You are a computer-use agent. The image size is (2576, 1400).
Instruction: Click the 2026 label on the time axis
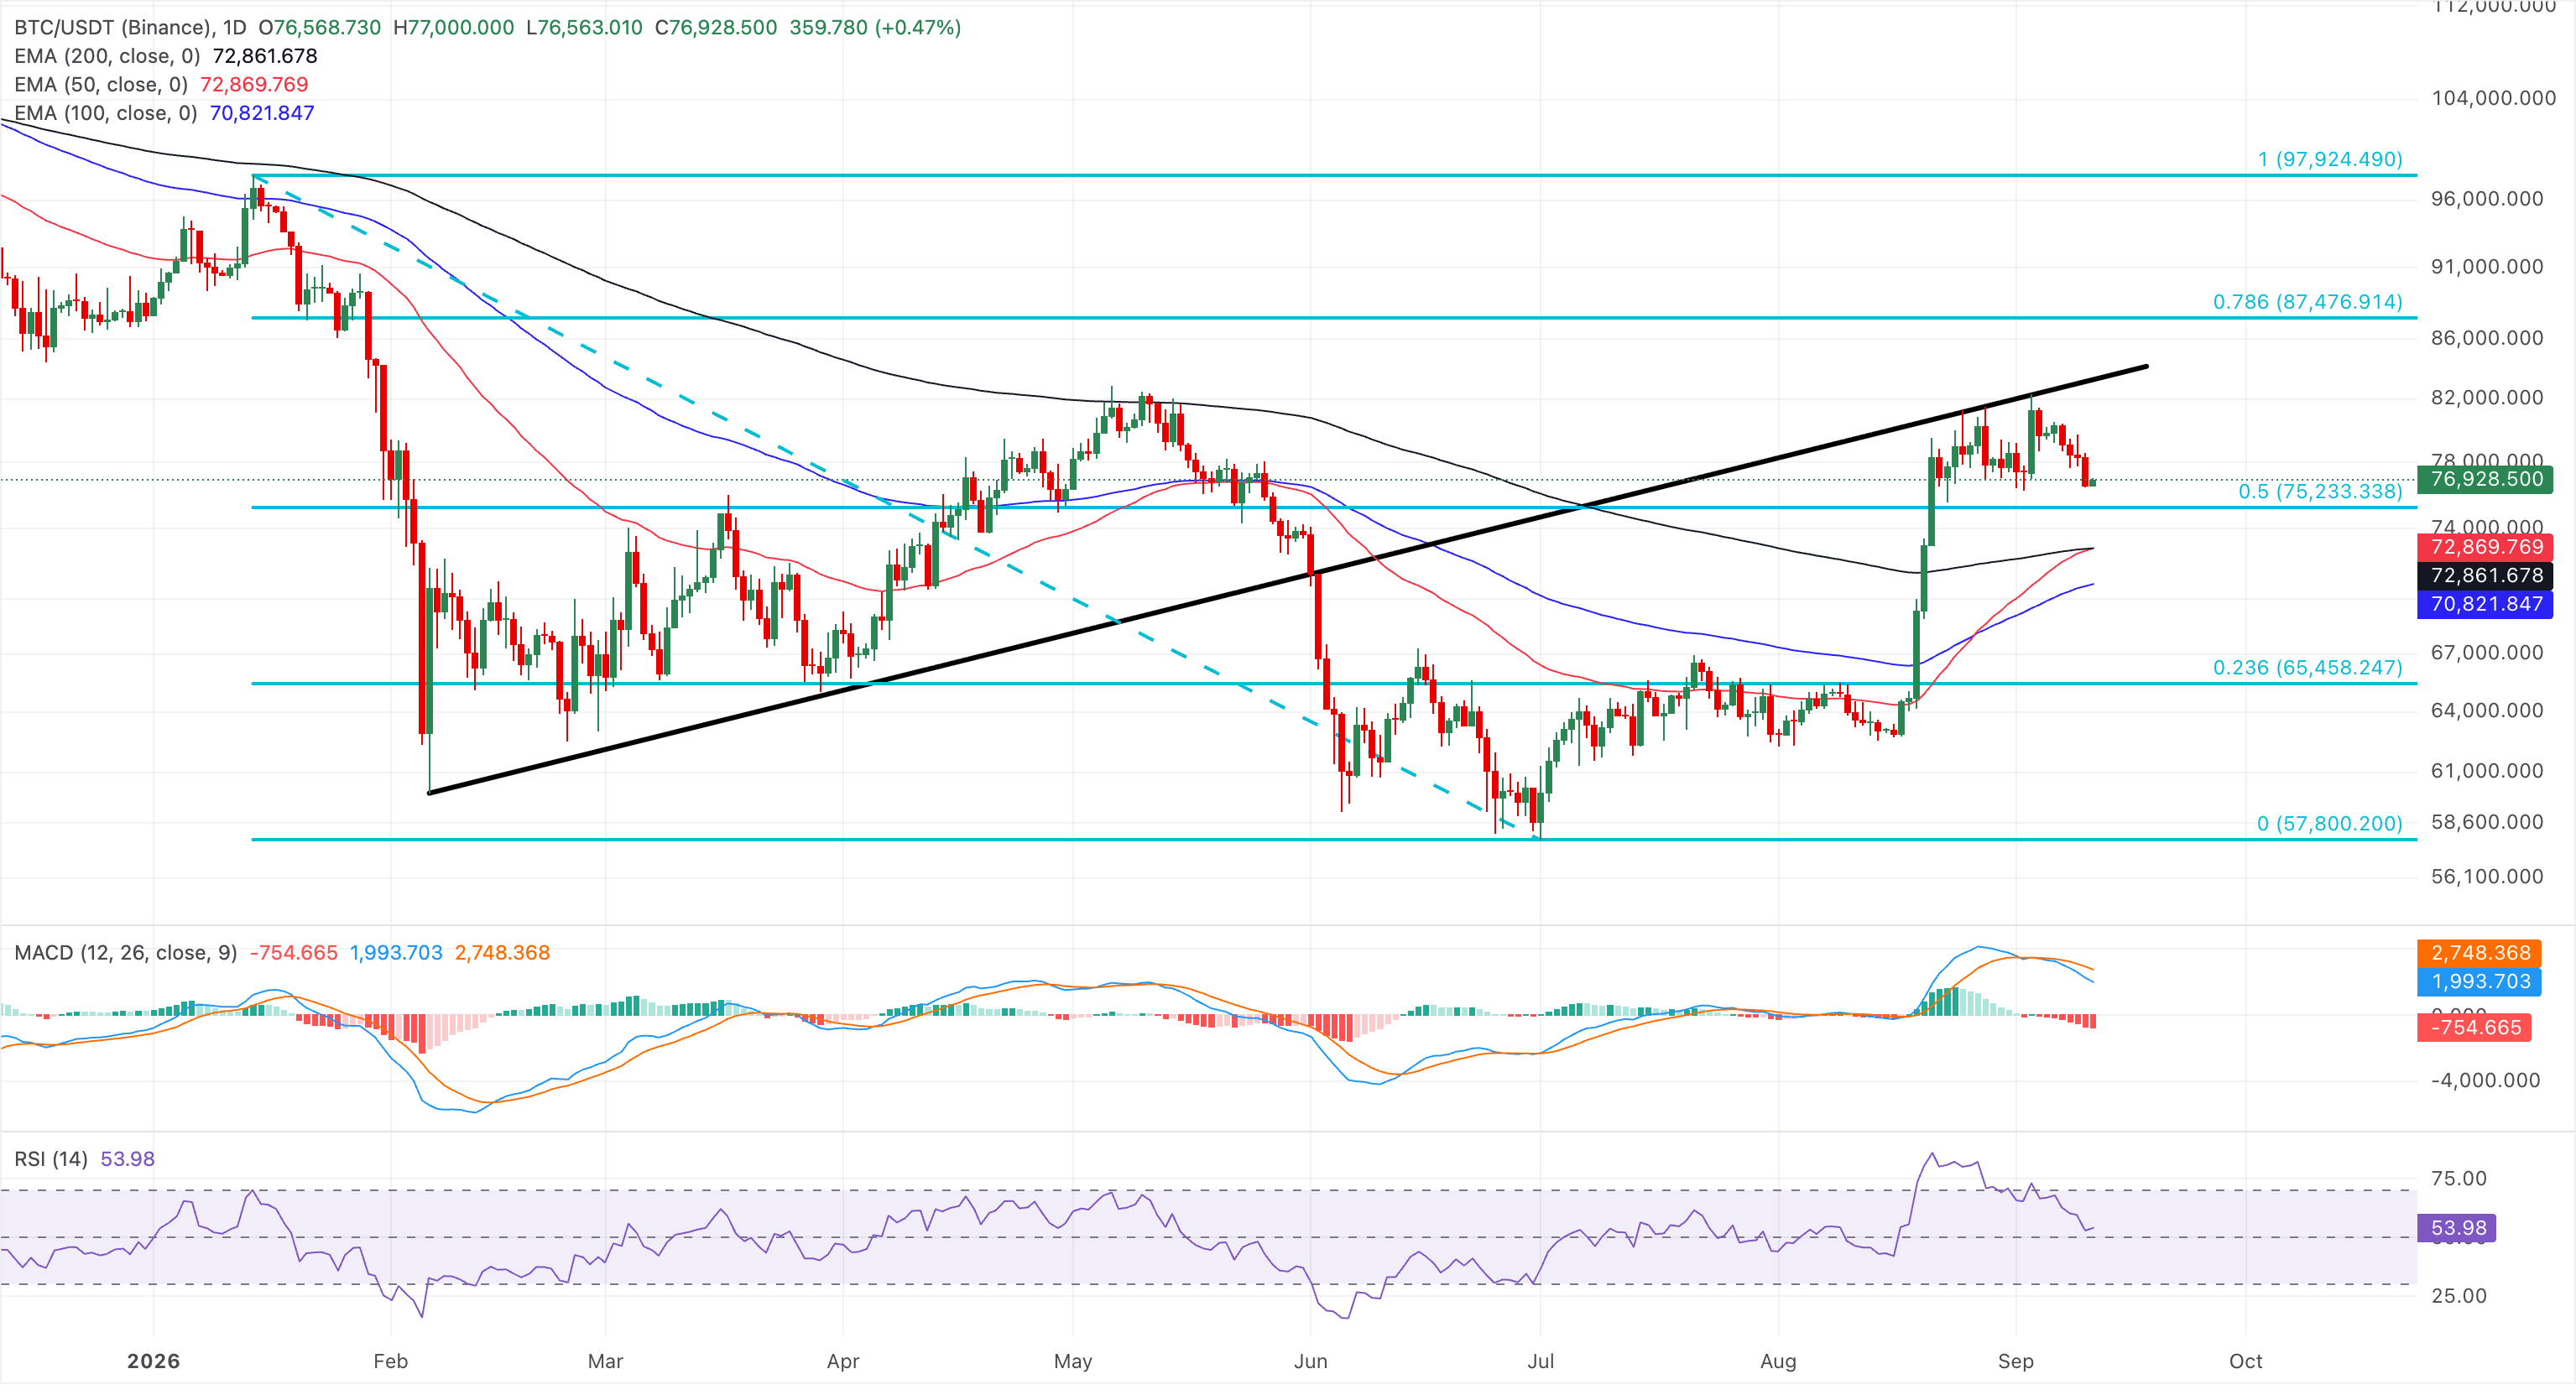pos(154,1361)
